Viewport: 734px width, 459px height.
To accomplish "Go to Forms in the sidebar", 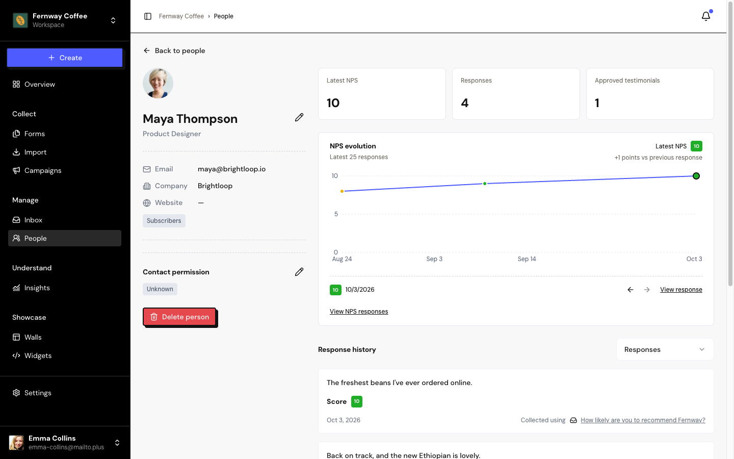I will point(65,134).
